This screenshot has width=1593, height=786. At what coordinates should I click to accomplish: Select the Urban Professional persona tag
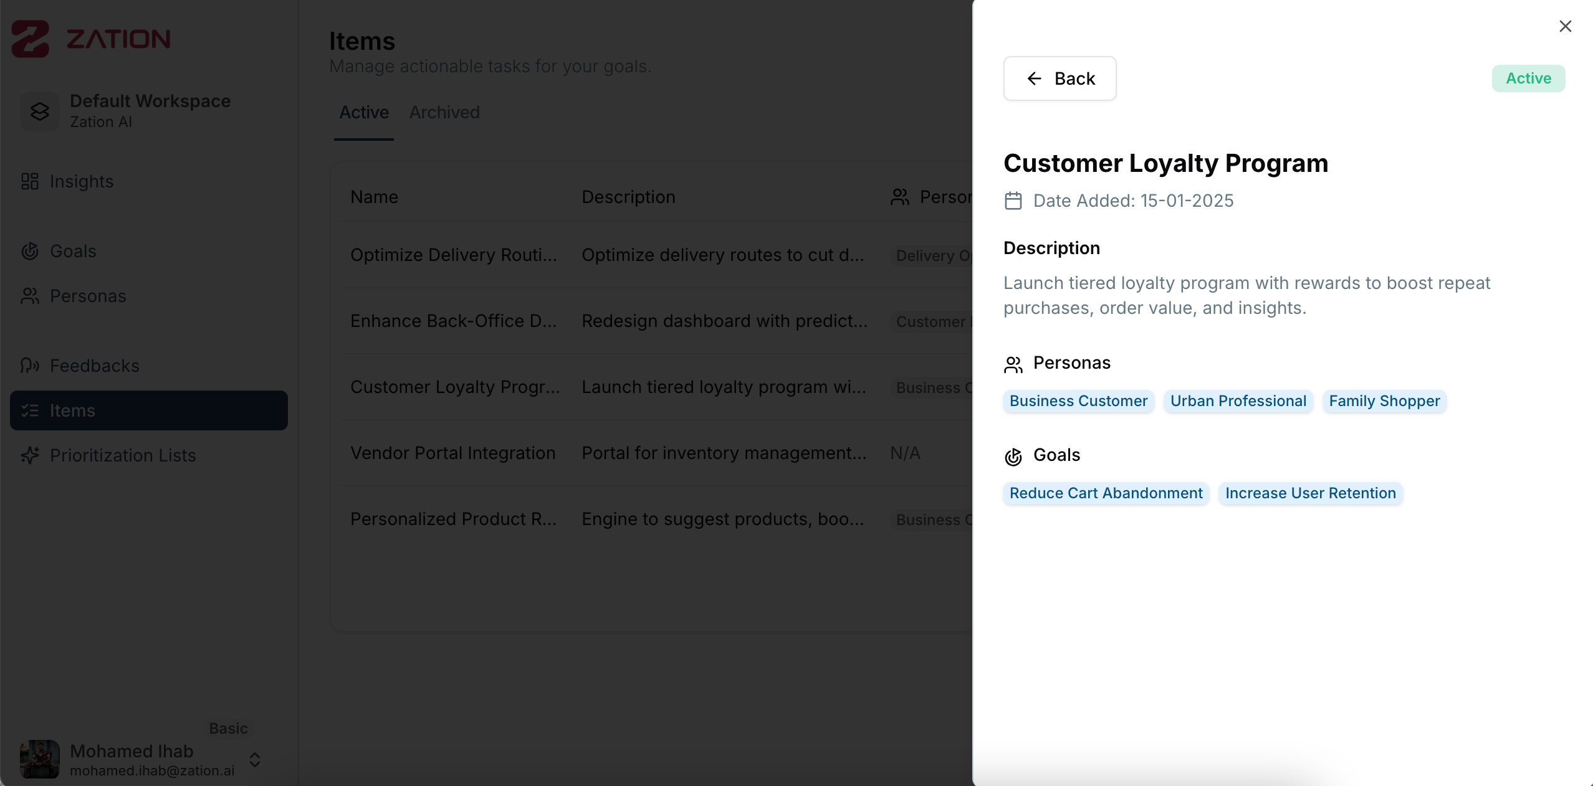[x=1238, y=401]
